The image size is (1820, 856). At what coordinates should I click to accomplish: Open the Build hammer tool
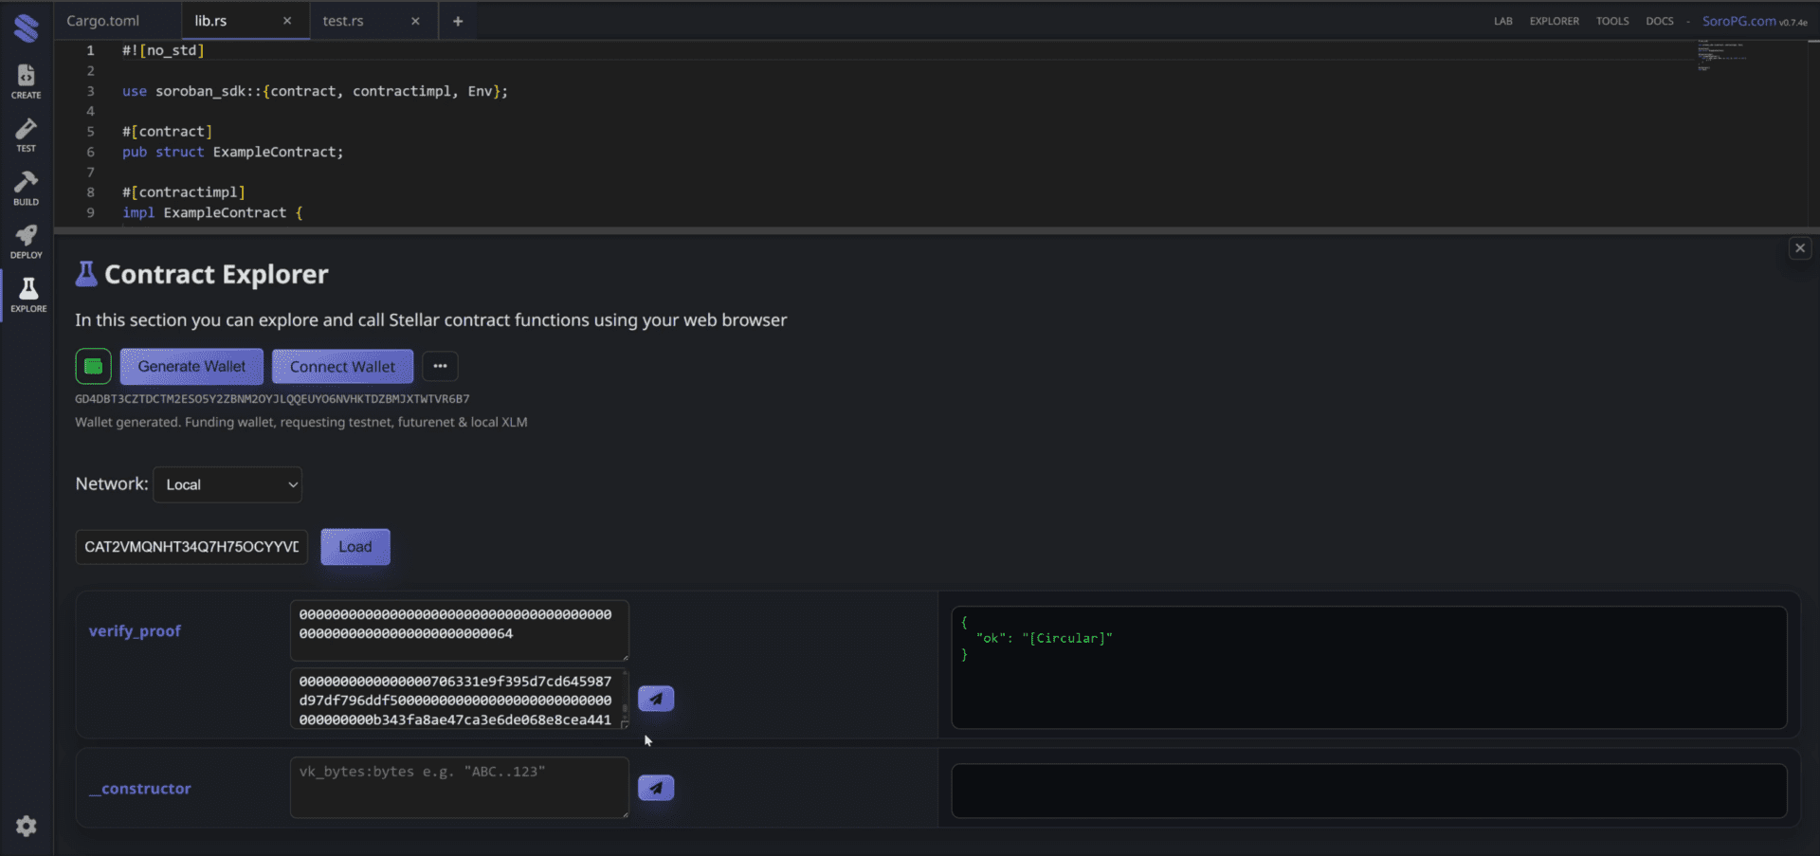26,188
